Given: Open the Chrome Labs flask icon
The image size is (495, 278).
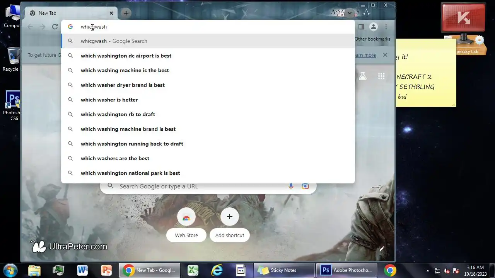Looking at the screenshot, I should pos(363,76).
